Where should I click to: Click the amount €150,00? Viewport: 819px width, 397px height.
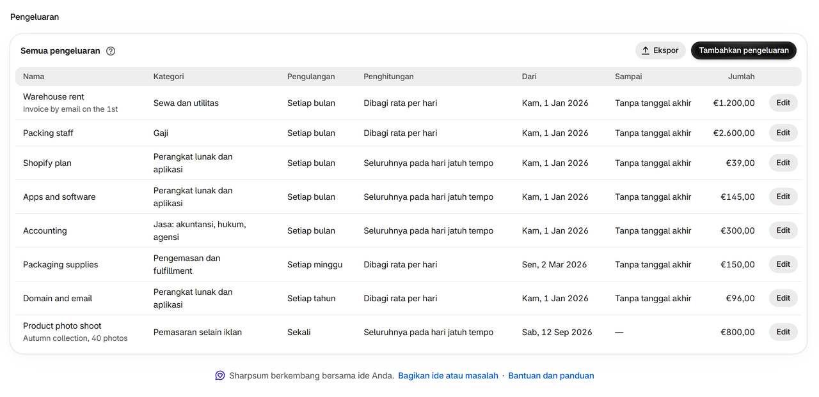pyautogui.click(x=738, y=265)
